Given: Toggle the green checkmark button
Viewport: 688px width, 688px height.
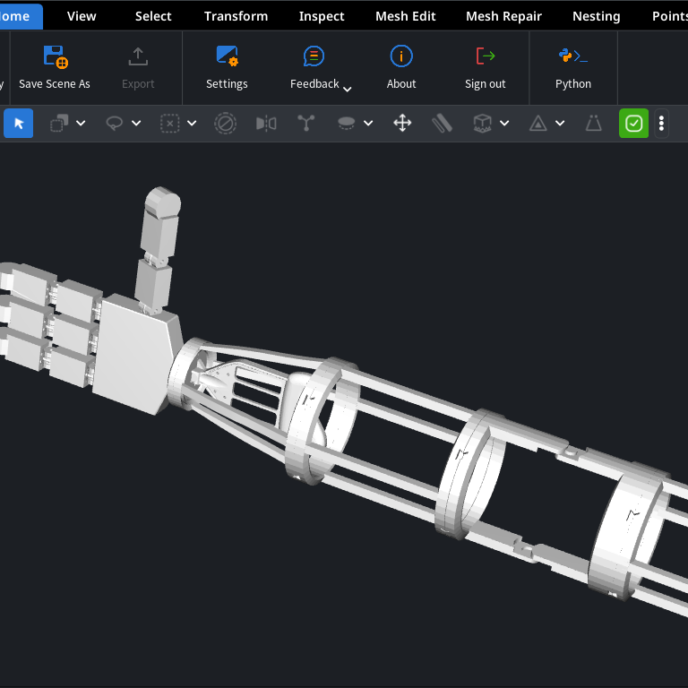Looking at the screenshot, I should [633, 124].
